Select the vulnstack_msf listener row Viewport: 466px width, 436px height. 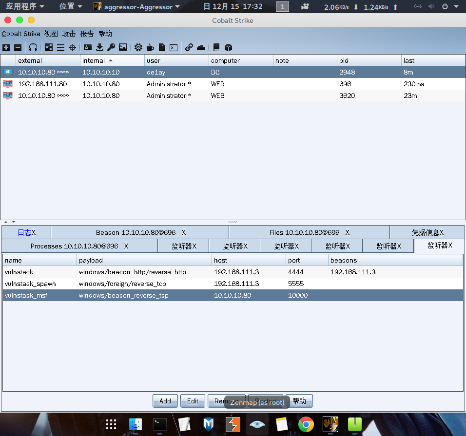pyautogui.click(x=233, y=295)
